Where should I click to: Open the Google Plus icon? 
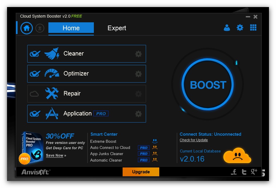click(254, 172)
